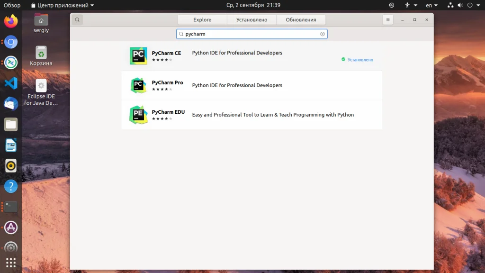The width and height of the screenshot is (485, 273).
Task: Click inside the pycharm search field
Action: click(x=251, y=34)
